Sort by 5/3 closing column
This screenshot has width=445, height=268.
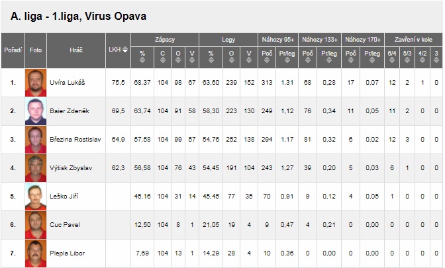click(407, 55)
